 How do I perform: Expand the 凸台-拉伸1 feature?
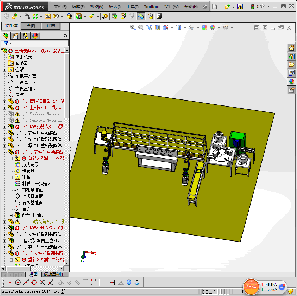point(11,215)
